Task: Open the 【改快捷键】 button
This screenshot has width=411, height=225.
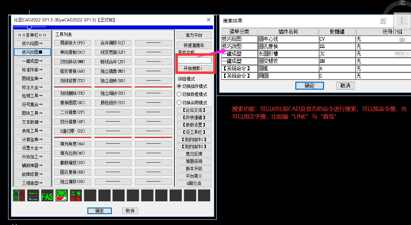Action: (x=194, y=117)
